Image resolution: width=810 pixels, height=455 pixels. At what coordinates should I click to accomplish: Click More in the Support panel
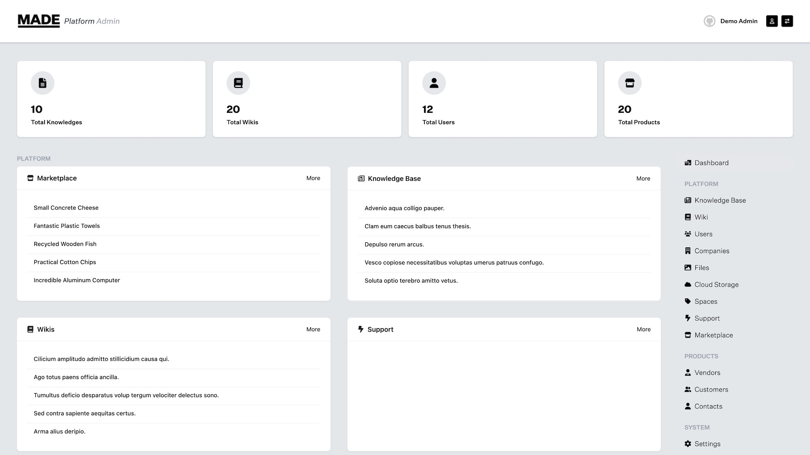(x=643, y=329)
